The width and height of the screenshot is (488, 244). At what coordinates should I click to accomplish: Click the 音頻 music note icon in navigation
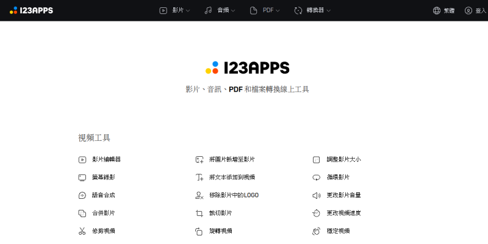pyautogui.click(x=208, y=10)
